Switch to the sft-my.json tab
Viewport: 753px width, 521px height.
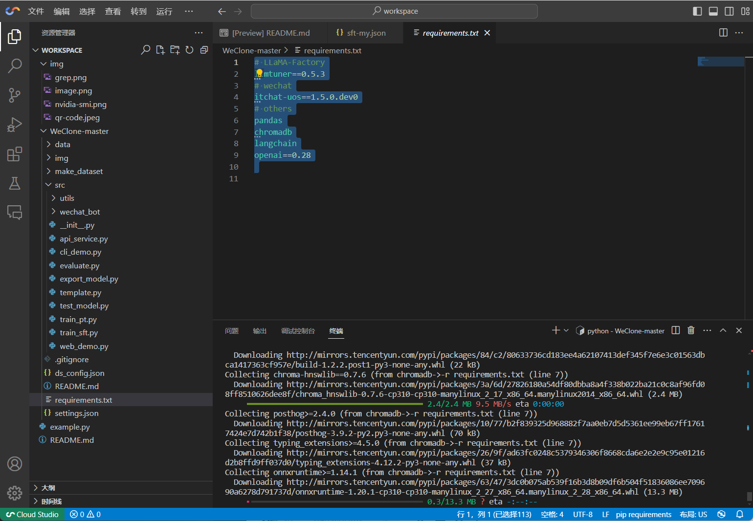(x=366, y=33)
